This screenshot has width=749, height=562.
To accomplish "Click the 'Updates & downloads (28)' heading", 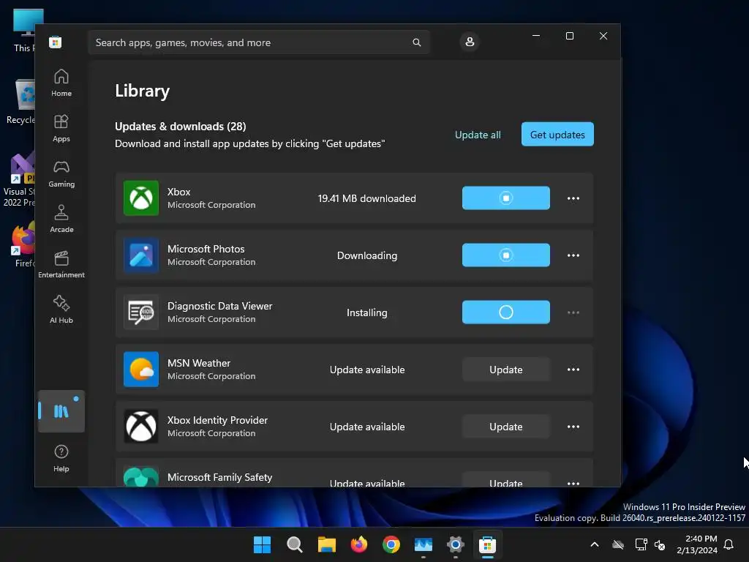I will pyautogui.click(x=181, y=126).
